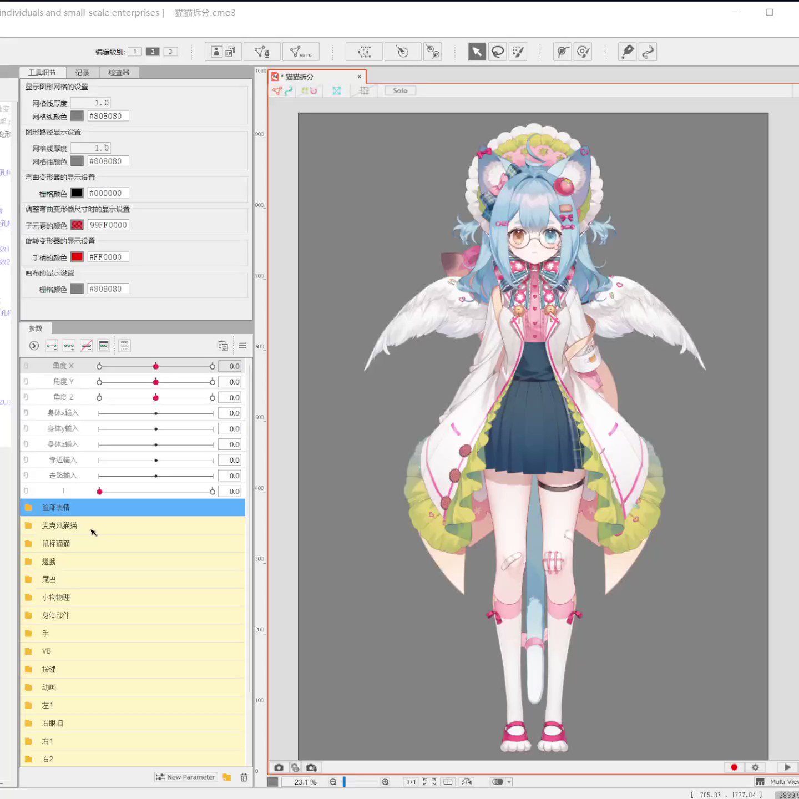Select edit level 3

(170, 52)
